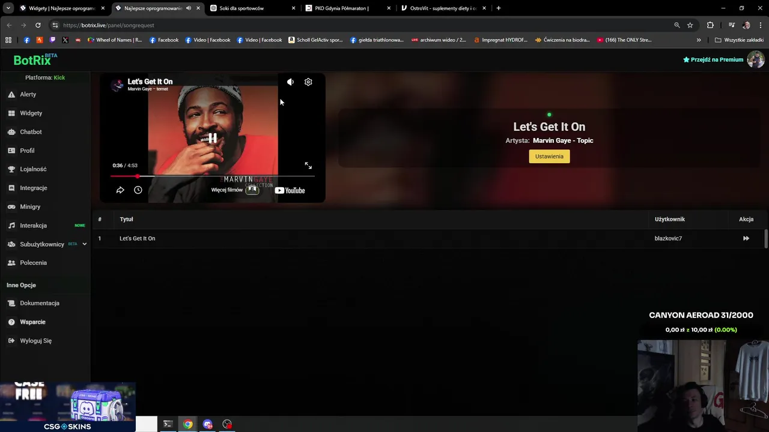This screenshot has width=769, height=432.
Task: Click the Minigry gamepad icon
Action: (11, 207)
